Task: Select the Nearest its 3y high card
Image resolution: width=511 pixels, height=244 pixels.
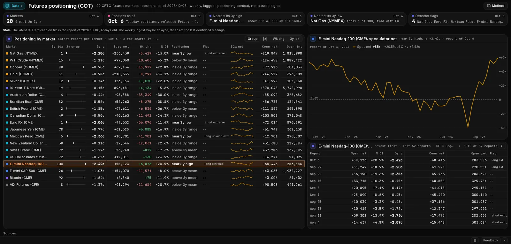Action: click(255, 19)
